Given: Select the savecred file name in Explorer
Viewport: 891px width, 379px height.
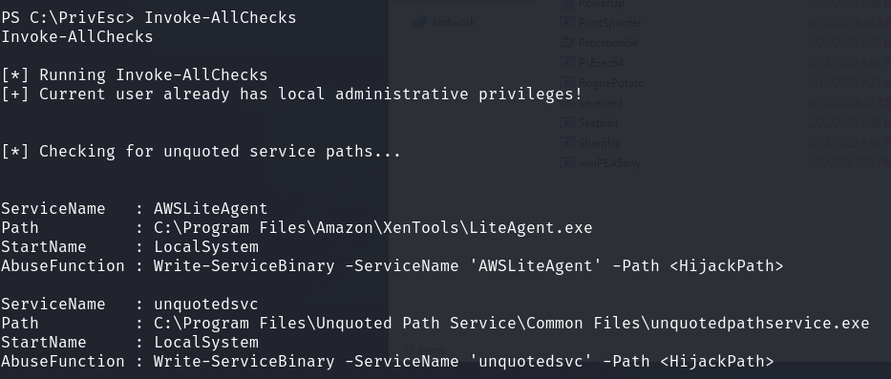Looking at the screenshot, I should tap(600, 103).
